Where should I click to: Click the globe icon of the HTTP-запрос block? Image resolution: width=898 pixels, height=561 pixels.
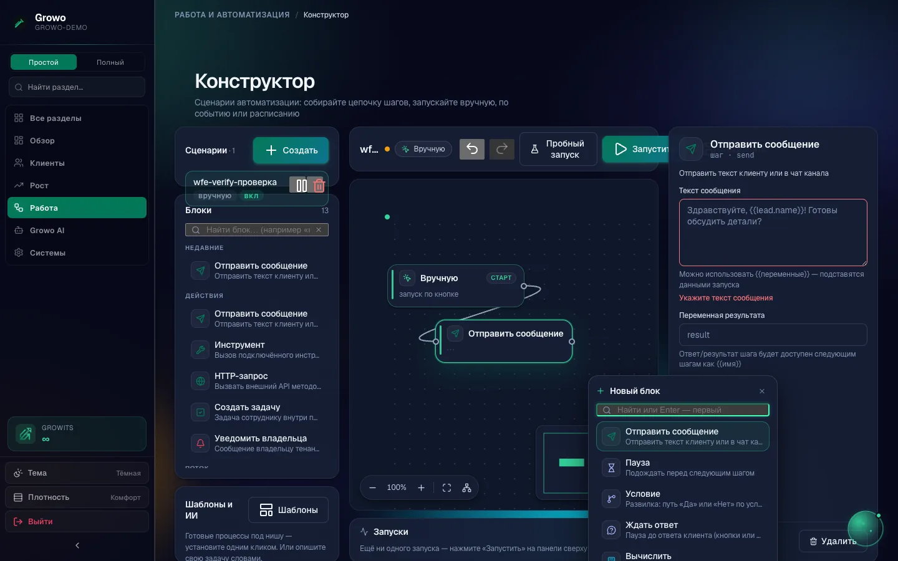click(x=201, y=381)
